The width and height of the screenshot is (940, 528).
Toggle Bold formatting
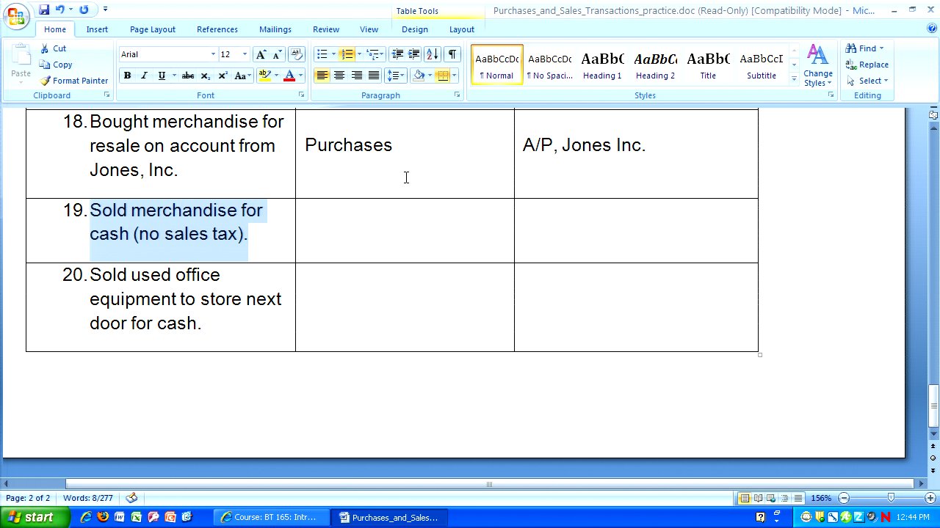pyautogui.click(x=127, y=76)
